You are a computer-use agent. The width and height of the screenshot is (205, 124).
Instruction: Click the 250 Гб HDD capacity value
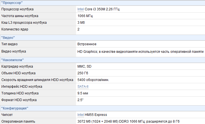coord(83,73)
